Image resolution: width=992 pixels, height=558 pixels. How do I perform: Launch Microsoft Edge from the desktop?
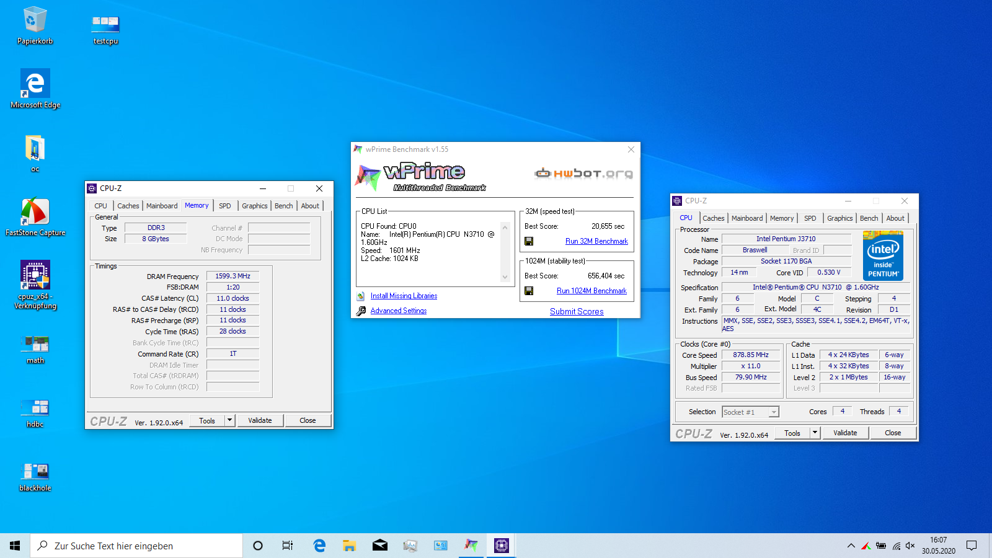pyautogui.click(x=35, y=89)
